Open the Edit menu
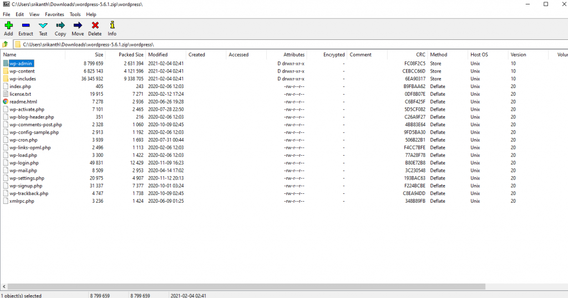The image size is (568, 298). [19, 14]
